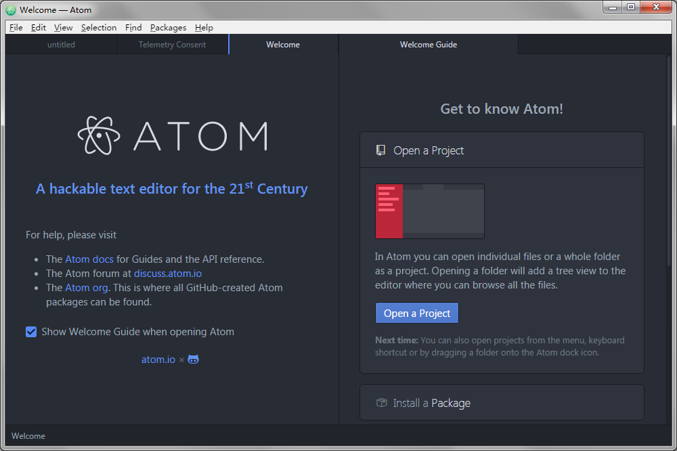This screenshot has height=451, width=677.
Task: Follow the atom.io link
Action: 158,360
